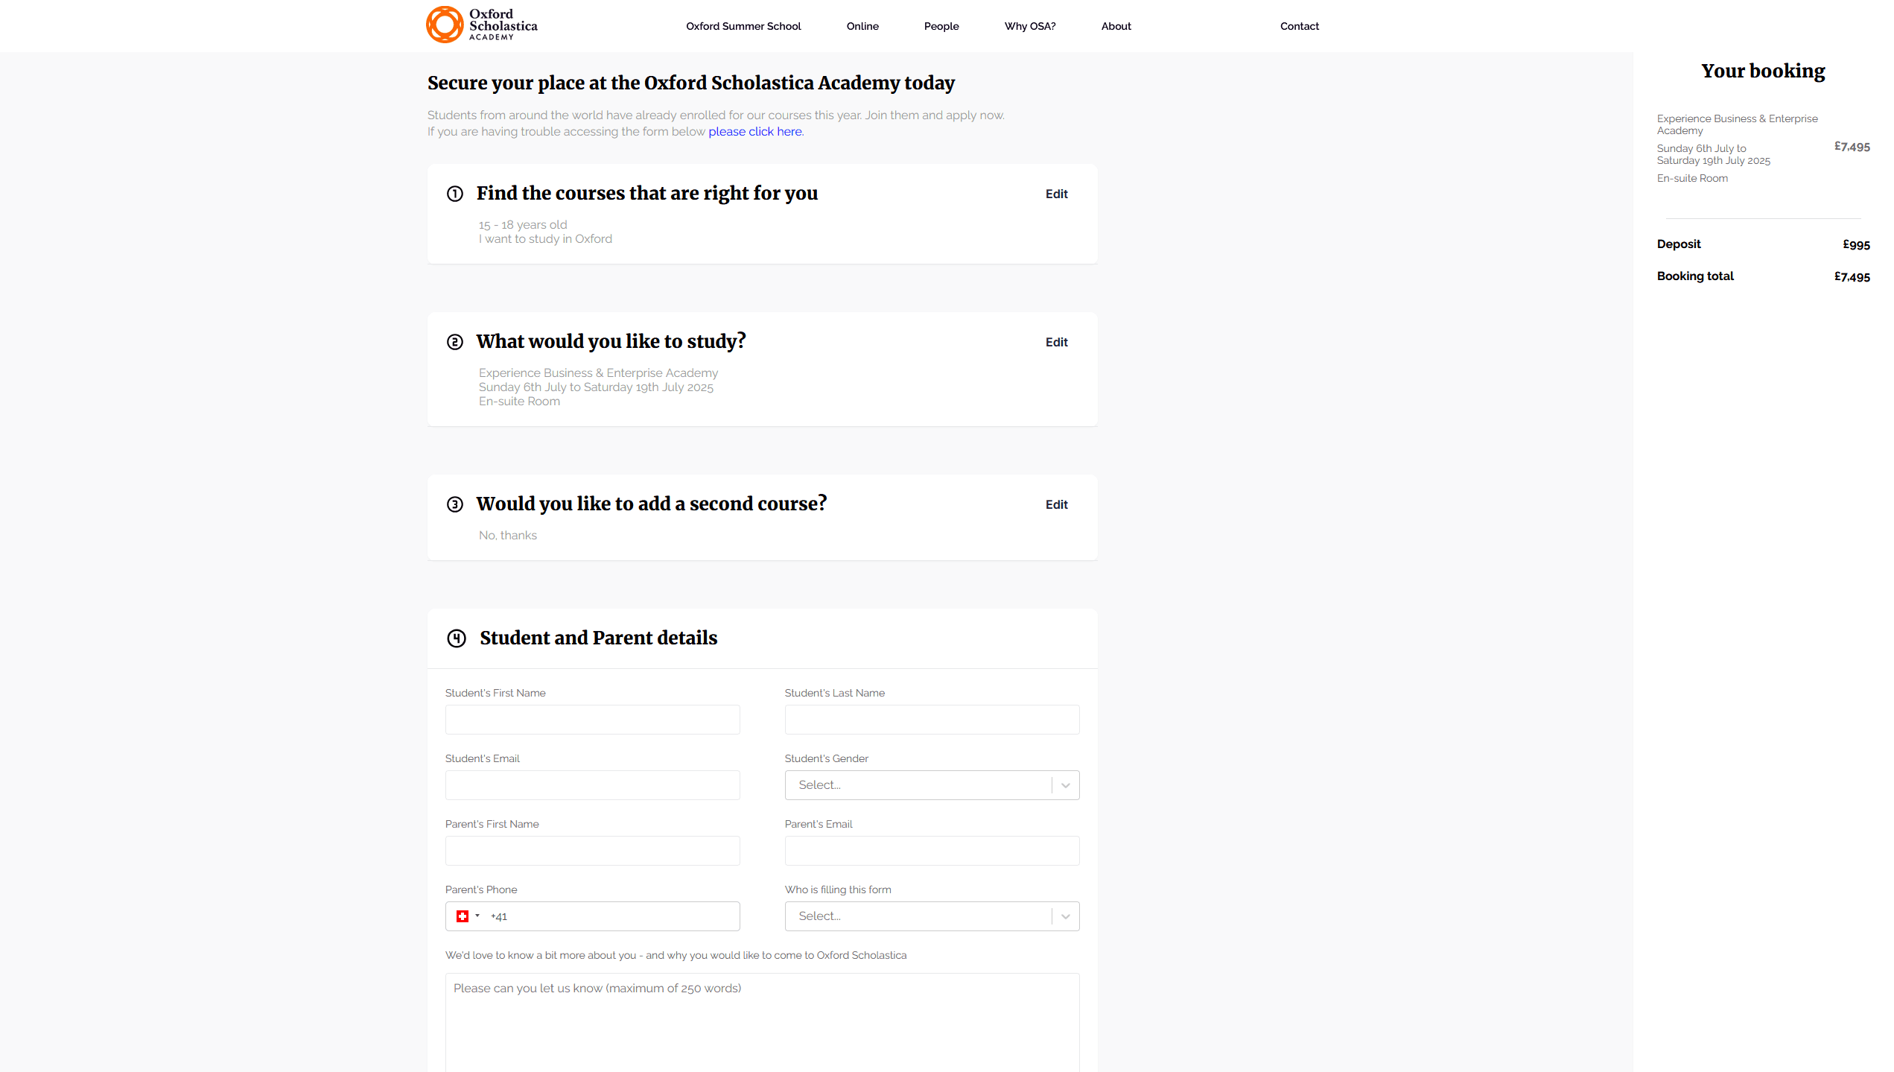Click the 'about you' text area

point(762,1022)
